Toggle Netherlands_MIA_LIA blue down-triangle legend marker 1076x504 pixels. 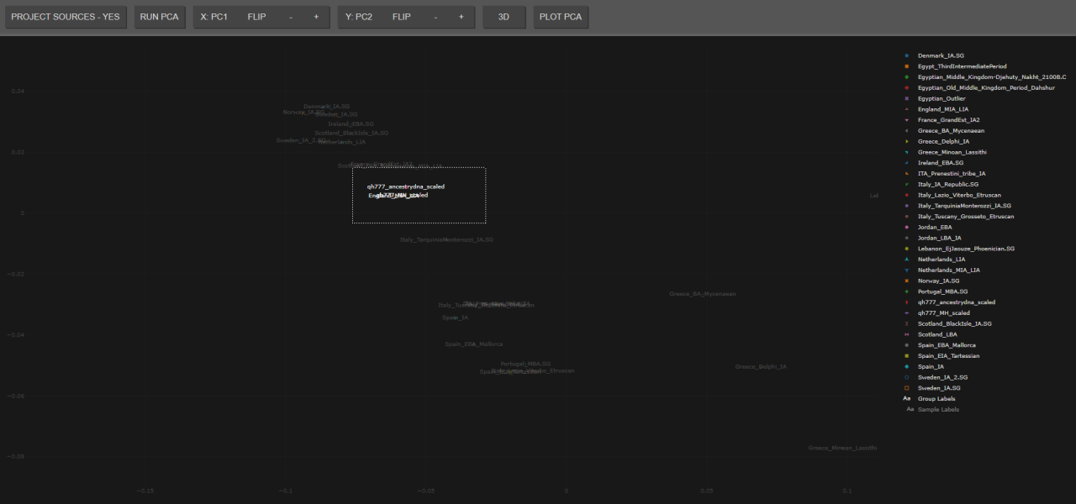(x=907, y=270)
